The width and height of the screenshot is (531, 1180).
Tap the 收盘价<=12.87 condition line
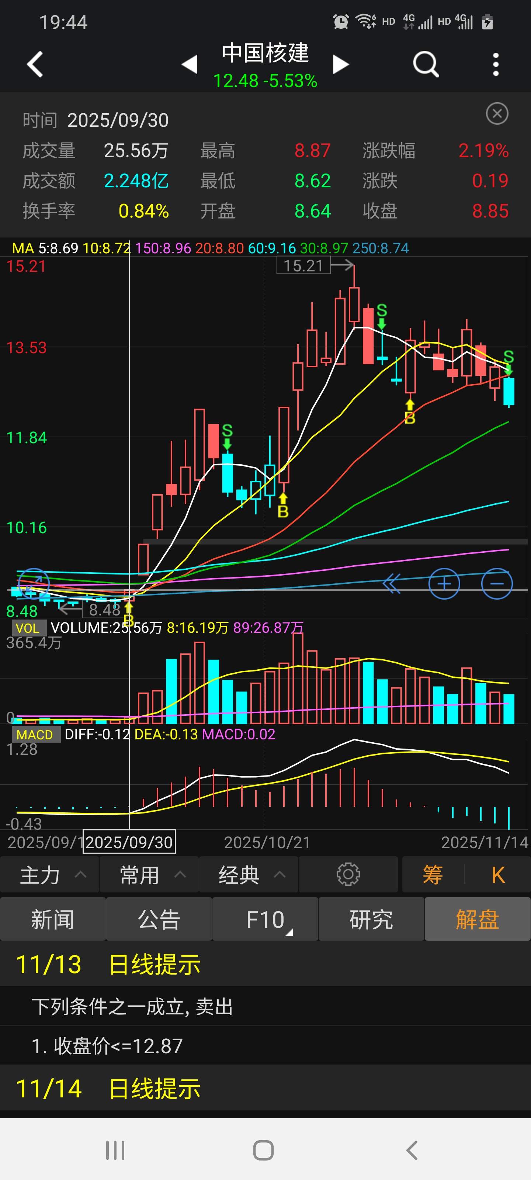tap(107, 1046)
